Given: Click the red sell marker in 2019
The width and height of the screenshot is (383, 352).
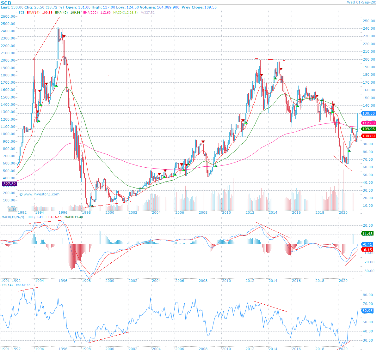Looking at the screenshot, I should tap(333, 105).
